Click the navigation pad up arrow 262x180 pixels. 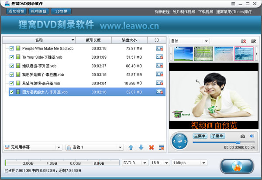(180, 136)
